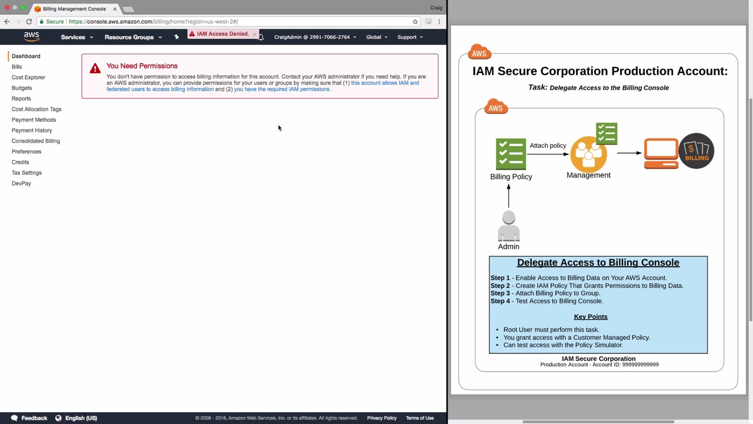The image size is (753, 424).
Task: Click the Feedback speech bubble icon
Action: point(14,418)
